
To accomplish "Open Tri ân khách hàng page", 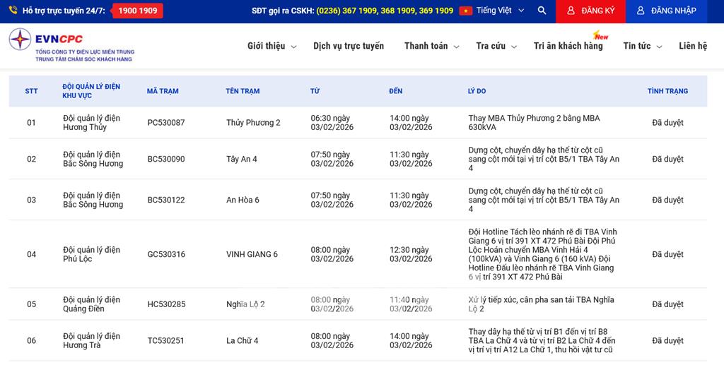I will (x=568, y=46).
